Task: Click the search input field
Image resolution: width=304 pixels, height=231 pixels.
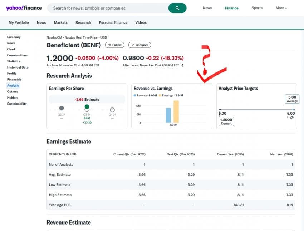Action: click(x=108, y=8)
